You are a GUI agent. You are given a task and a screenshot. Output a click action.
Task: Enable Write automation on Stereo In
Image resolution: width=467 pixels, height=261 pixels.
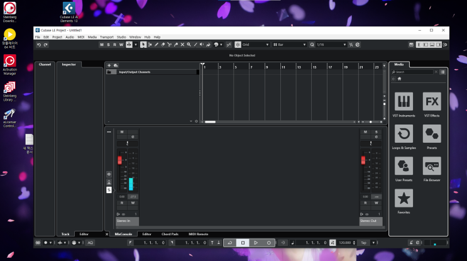pos(133,203)
